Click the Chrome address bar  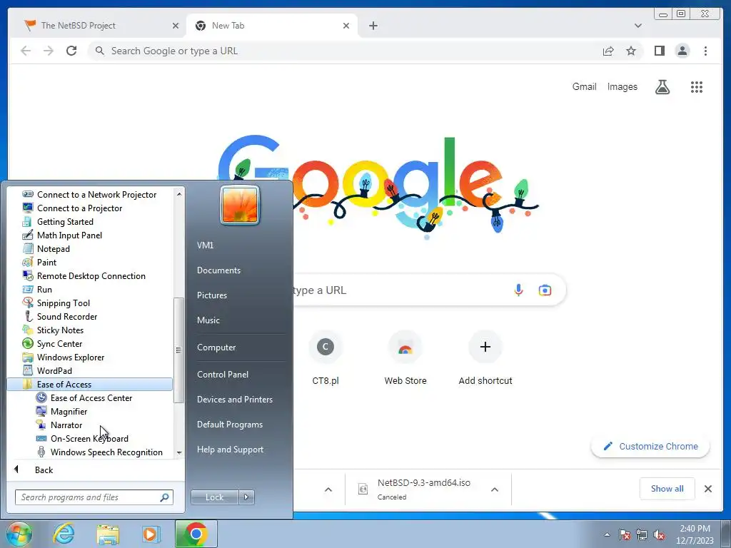345,51
